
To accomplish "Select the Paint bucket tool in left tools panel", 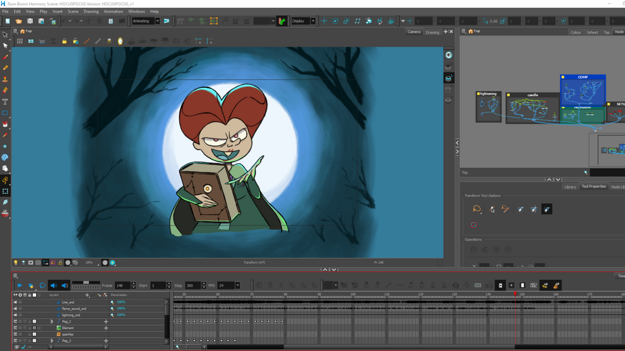I will click(5, 124).
